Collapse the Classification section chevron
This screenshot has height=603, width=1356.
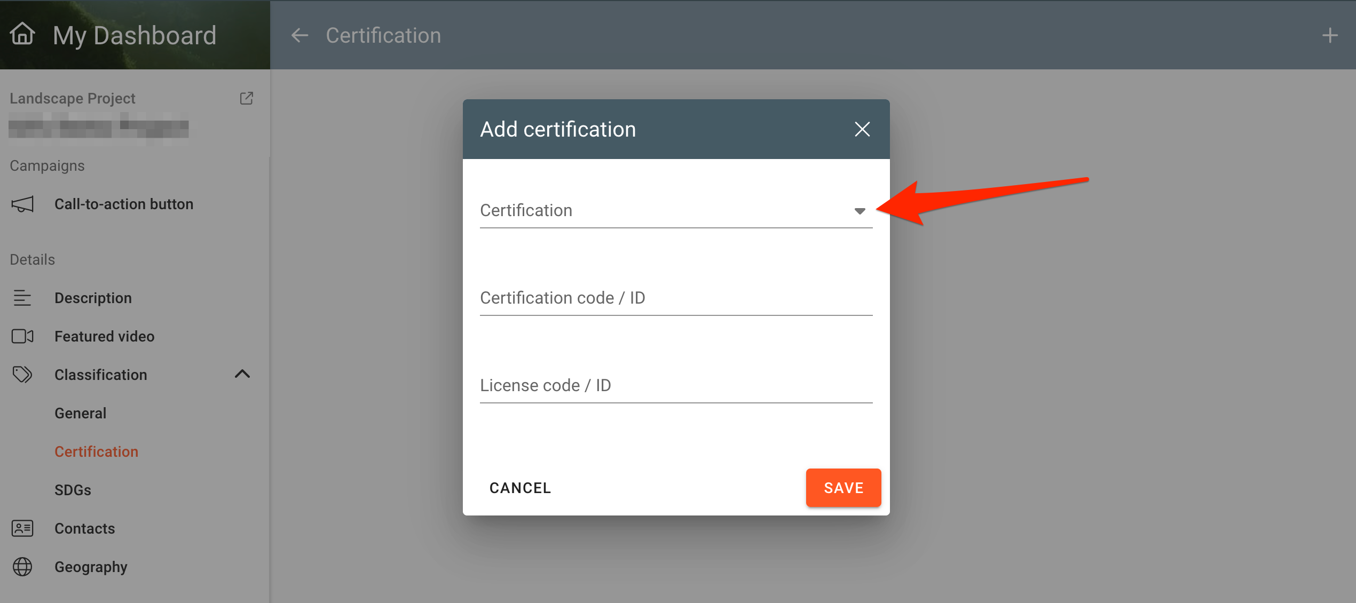(242, 374)
